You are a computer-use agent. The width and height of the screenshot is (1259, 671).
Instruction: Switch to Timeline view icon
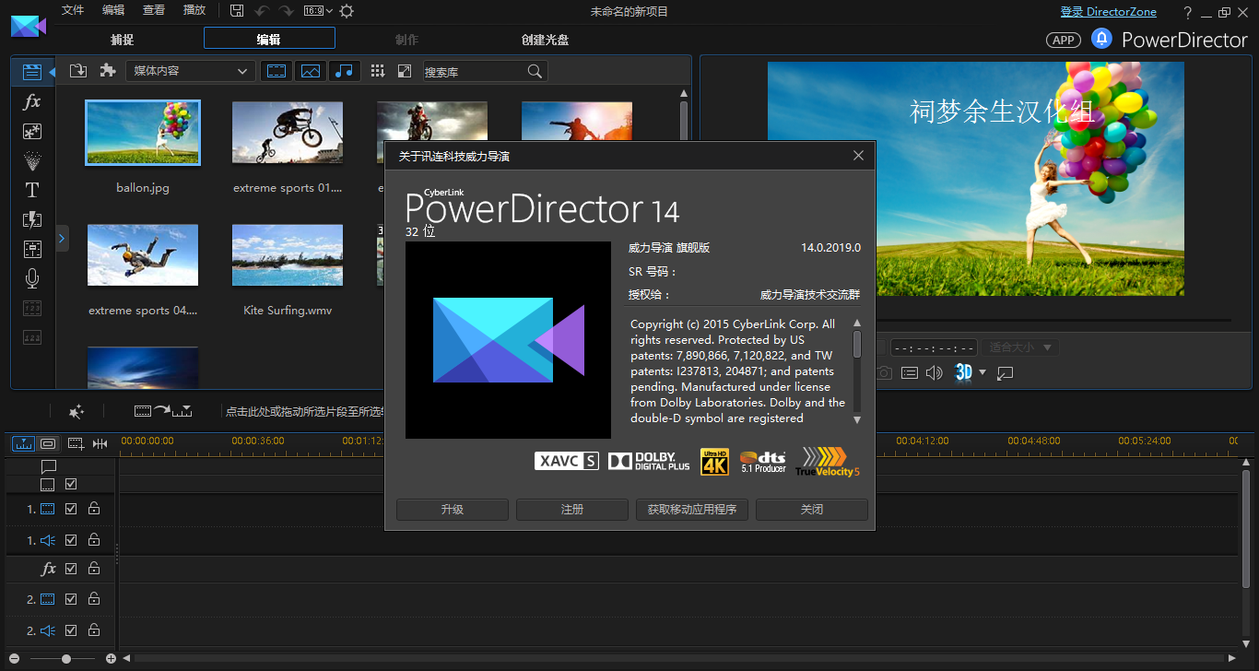(x=24, y=443)
